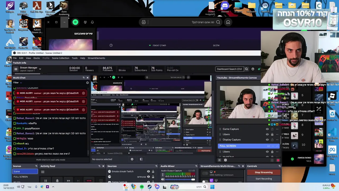Open Activity feed hamburger menu

click(43, 172)
